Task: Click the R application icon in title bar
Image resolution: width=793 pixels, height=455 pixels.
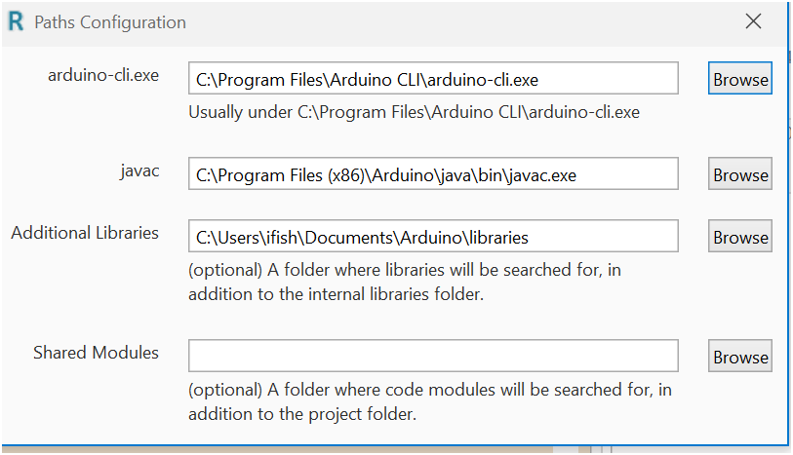Action: (x=16, y=21)
